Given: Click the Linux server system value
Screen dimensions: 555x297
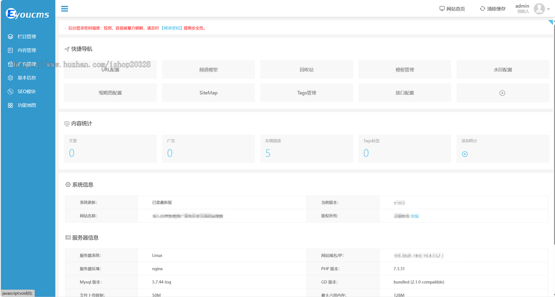Looking at the screenshot, I should (x=157, y=255).
